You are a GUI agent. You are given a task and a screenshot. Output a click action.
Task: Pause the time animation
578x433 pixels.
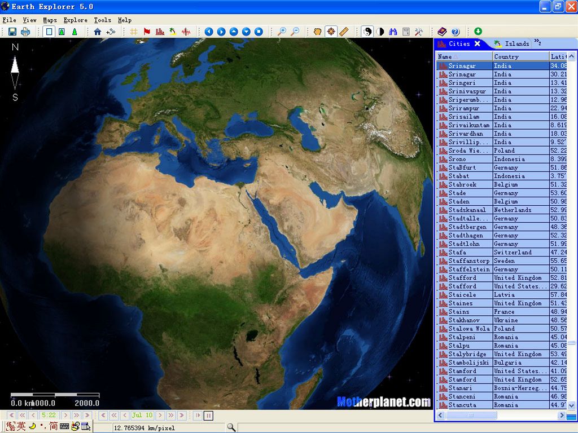(209, 416)
